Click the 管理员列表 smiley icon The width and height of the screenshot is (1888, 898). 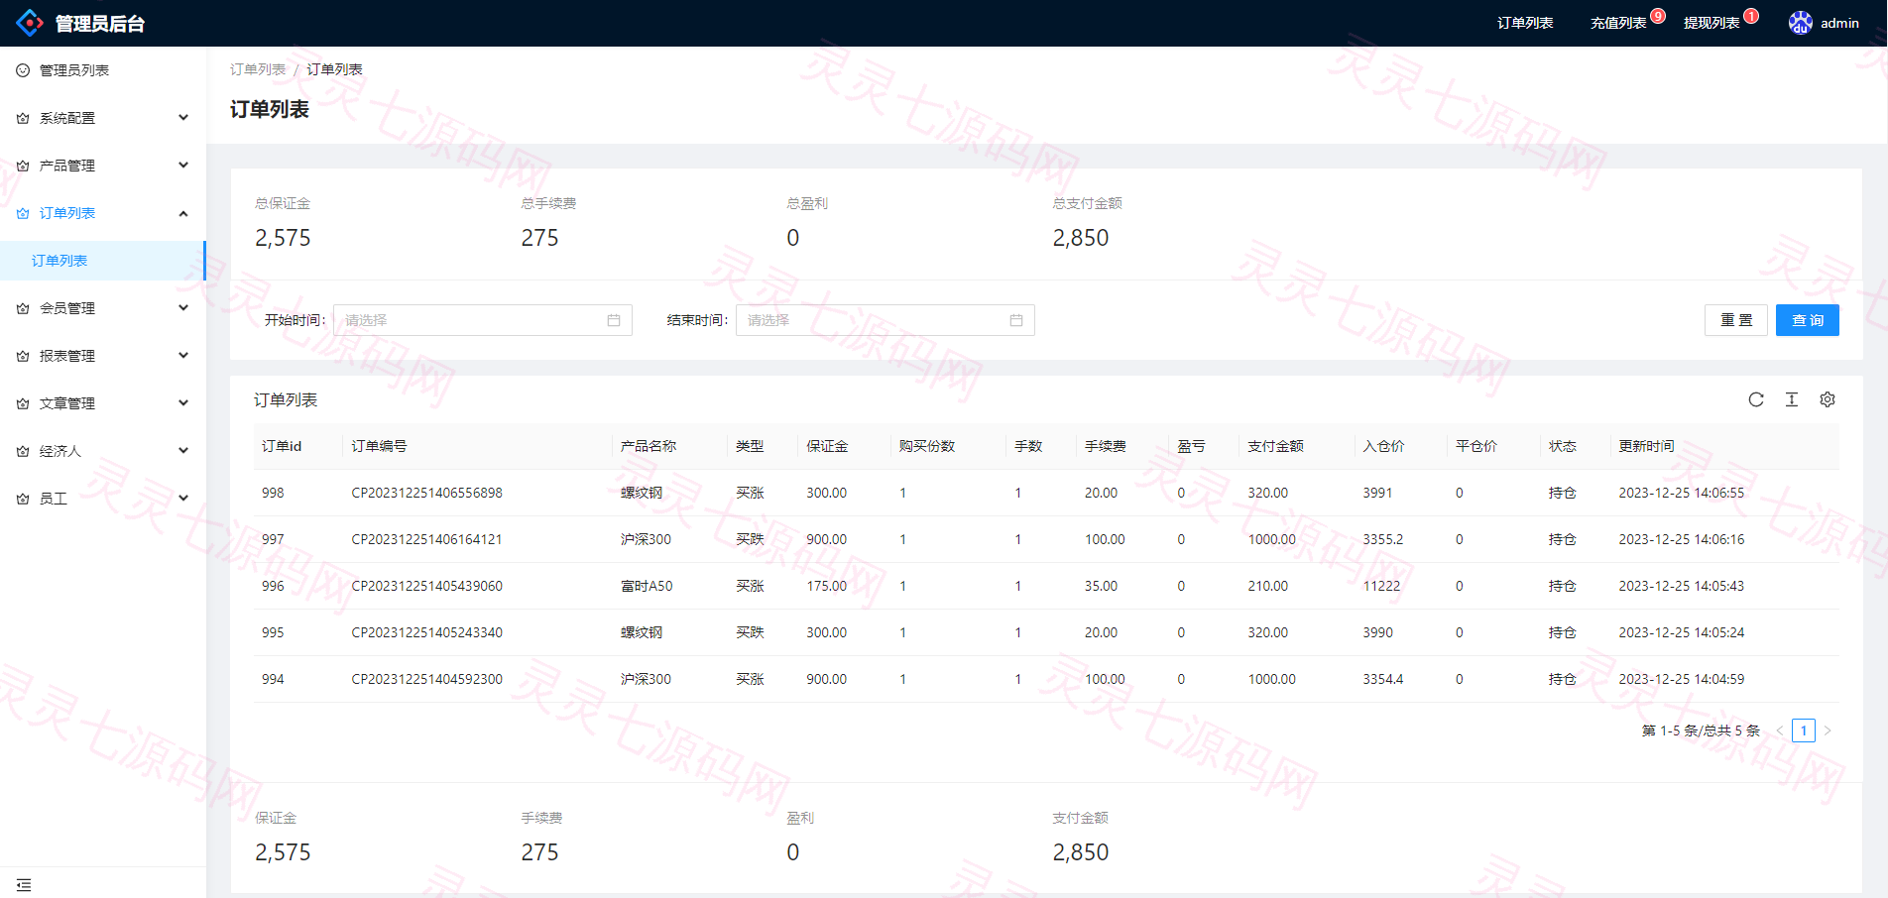tap(23, 70)
